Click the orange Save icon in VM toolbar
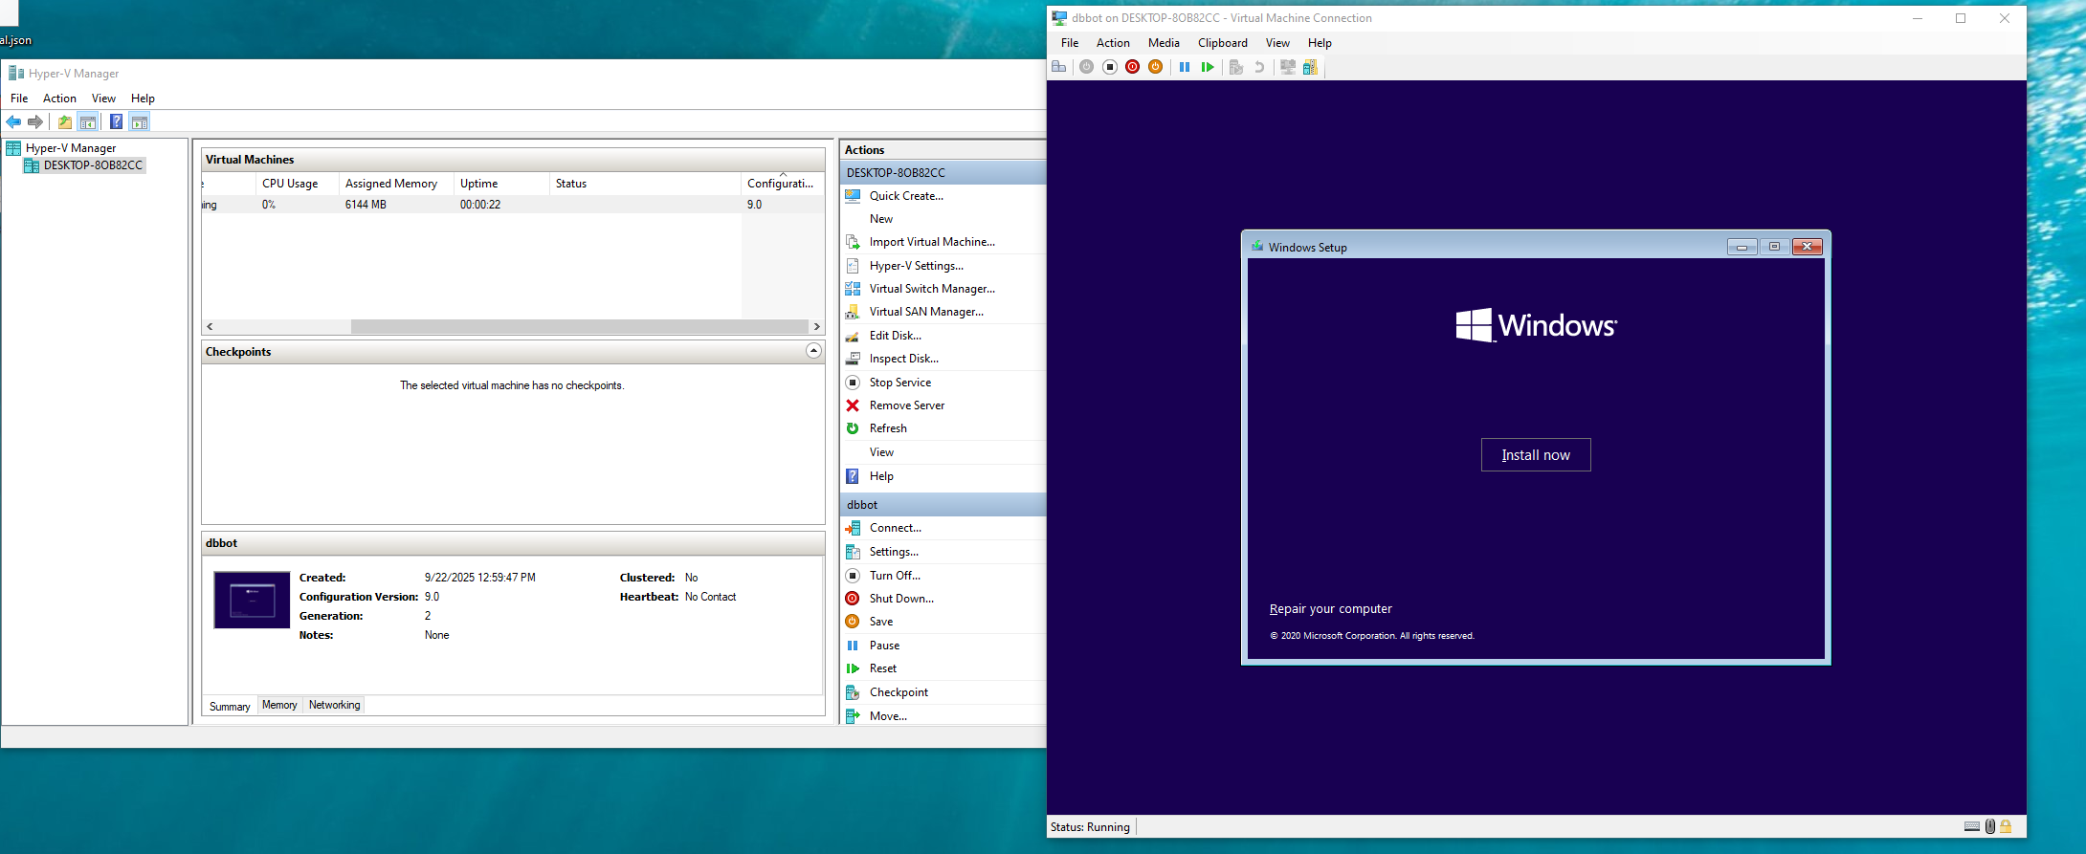 pos(1156,67)
